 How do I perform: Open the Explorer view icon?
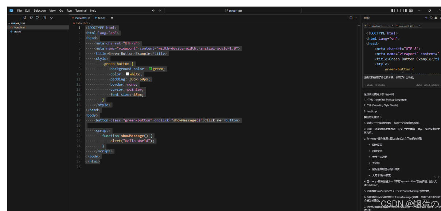pyautogui.click(x=24, y=17)
